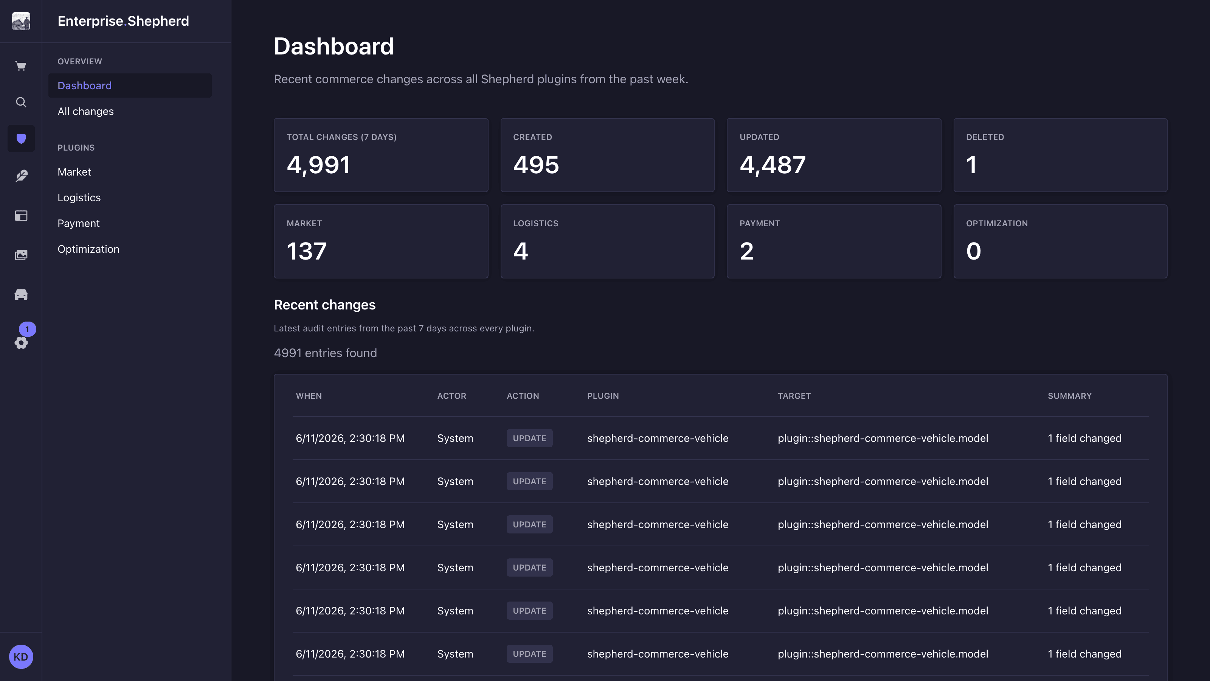Click the Updated 4,487 card

click(x=834, y=155)
